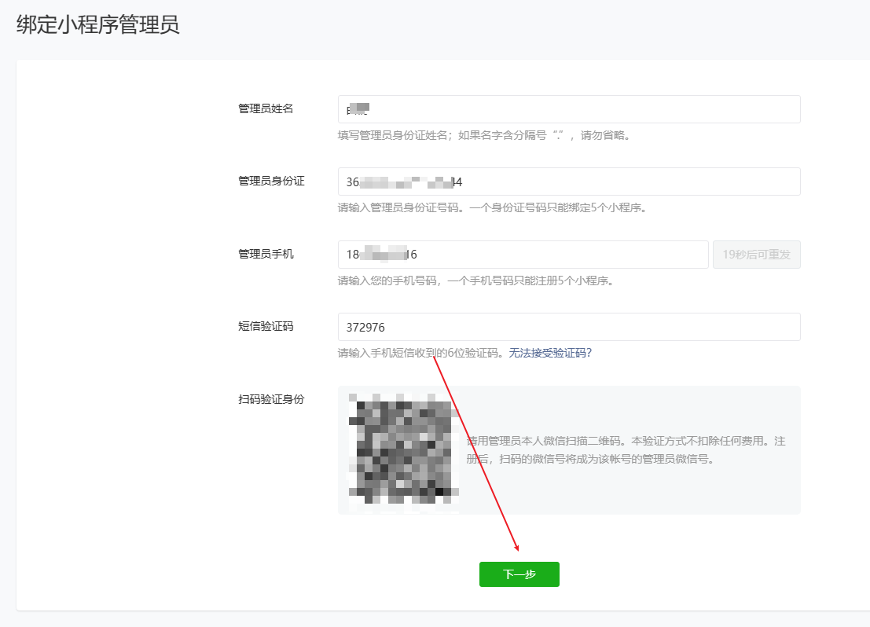This screenshot has width=870, height=627.
Task: Click the 管理员手机 label
Action: [266, 254]
